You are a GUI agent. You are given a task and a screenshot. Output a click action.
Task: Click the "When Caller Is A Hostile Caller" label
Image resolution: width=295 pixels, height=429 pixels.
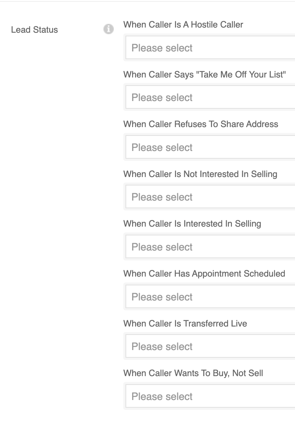coord(183,25)
